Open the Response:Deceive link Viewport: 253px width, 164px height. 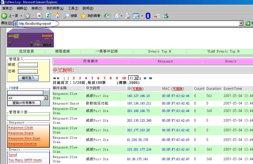click(23, 144)
